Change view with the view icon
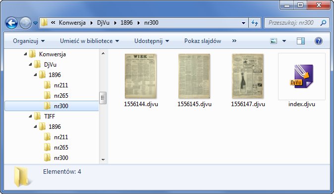This screenshot has width=334, height=194. coord(274,41)
